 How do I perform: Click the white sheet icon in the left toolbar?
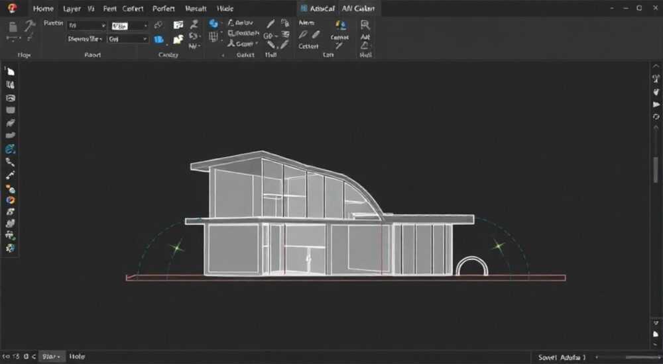11,71
